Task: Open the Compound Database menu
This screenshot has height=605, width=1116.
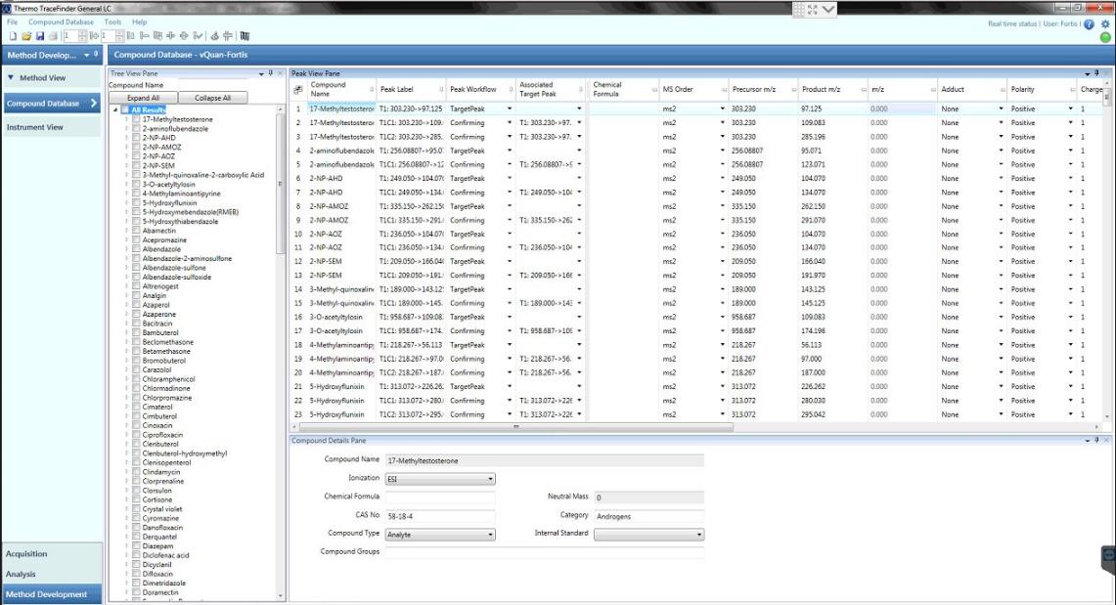Action: [62, 22]
